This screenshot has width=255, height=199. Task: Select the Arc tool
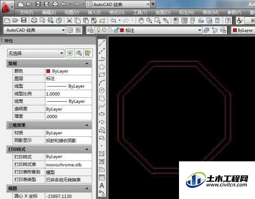(x=102, y=82)
